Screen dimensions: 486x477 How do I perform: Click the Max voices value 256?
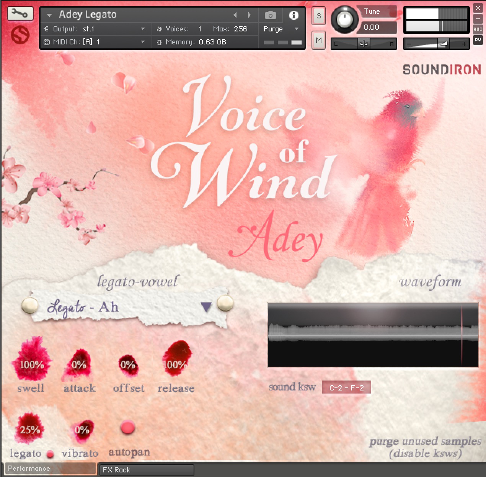tap(240, 29)
